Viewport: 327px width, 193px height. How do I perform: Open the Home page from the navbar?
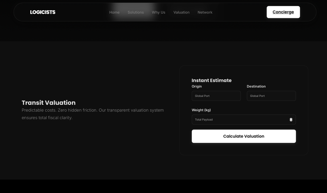(114, 12)
